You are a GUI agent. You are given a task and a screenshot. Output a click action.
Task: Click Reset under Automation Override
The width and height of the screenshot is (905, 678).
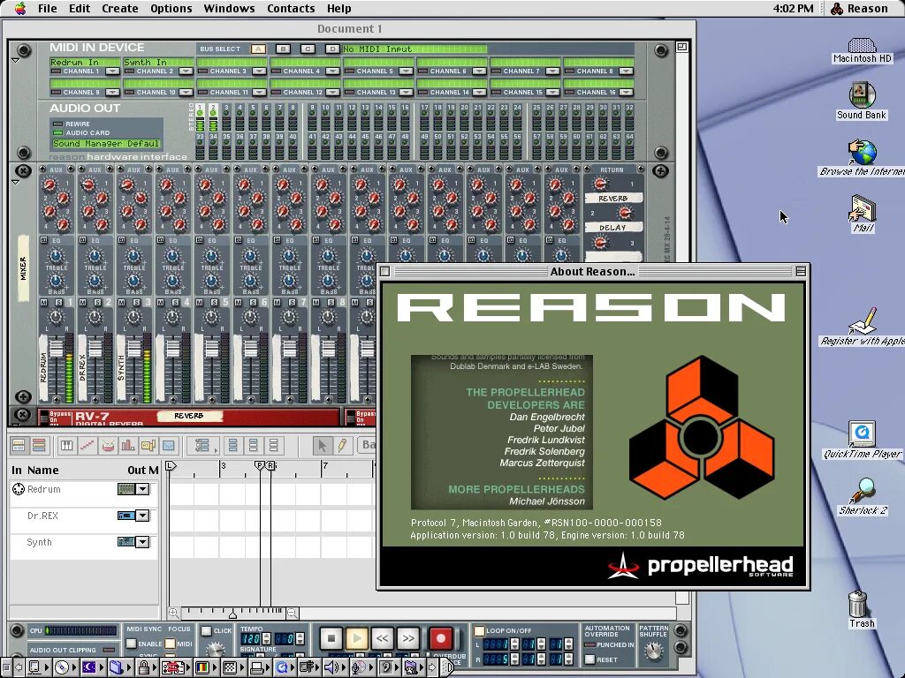[589, 659]
